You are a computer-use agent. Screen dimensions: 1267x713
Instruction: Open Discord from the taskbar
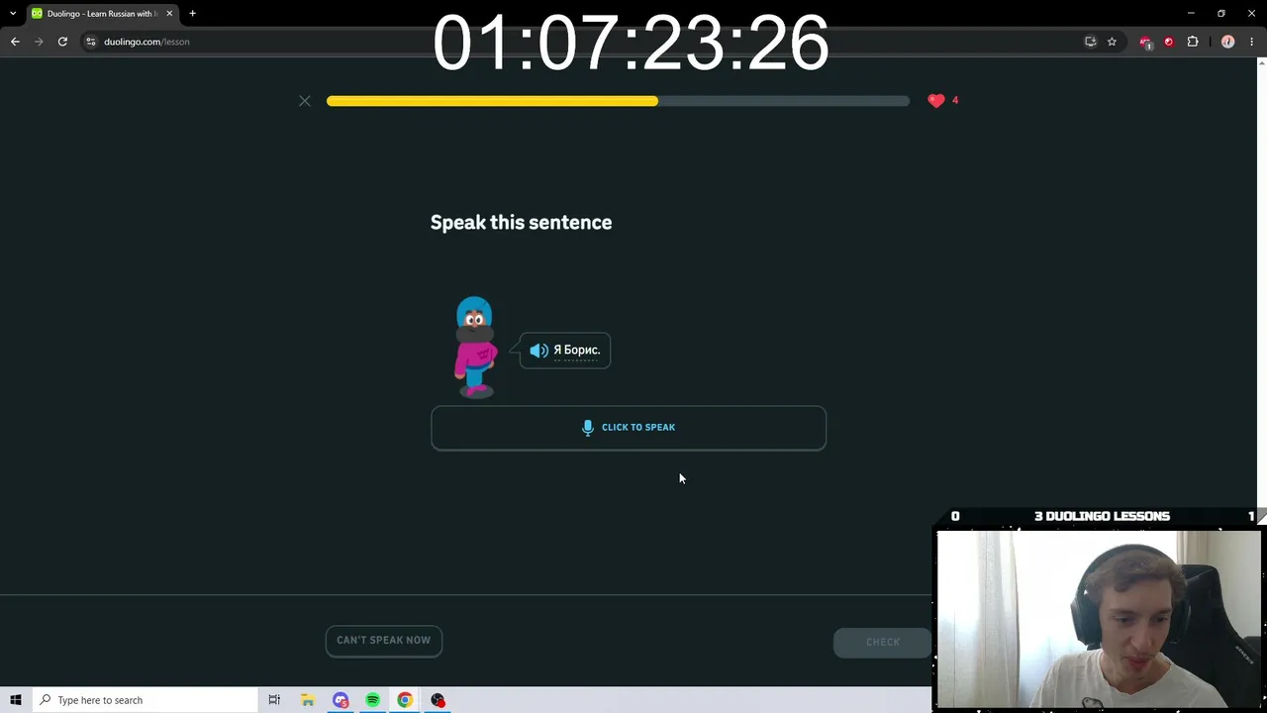(341, 700)
